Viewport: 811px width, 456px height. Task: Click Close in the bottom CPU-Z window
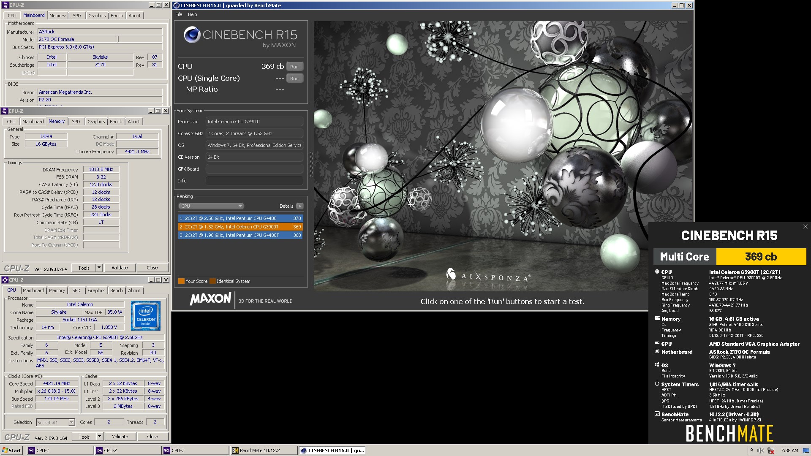click(x=152, y=437)
